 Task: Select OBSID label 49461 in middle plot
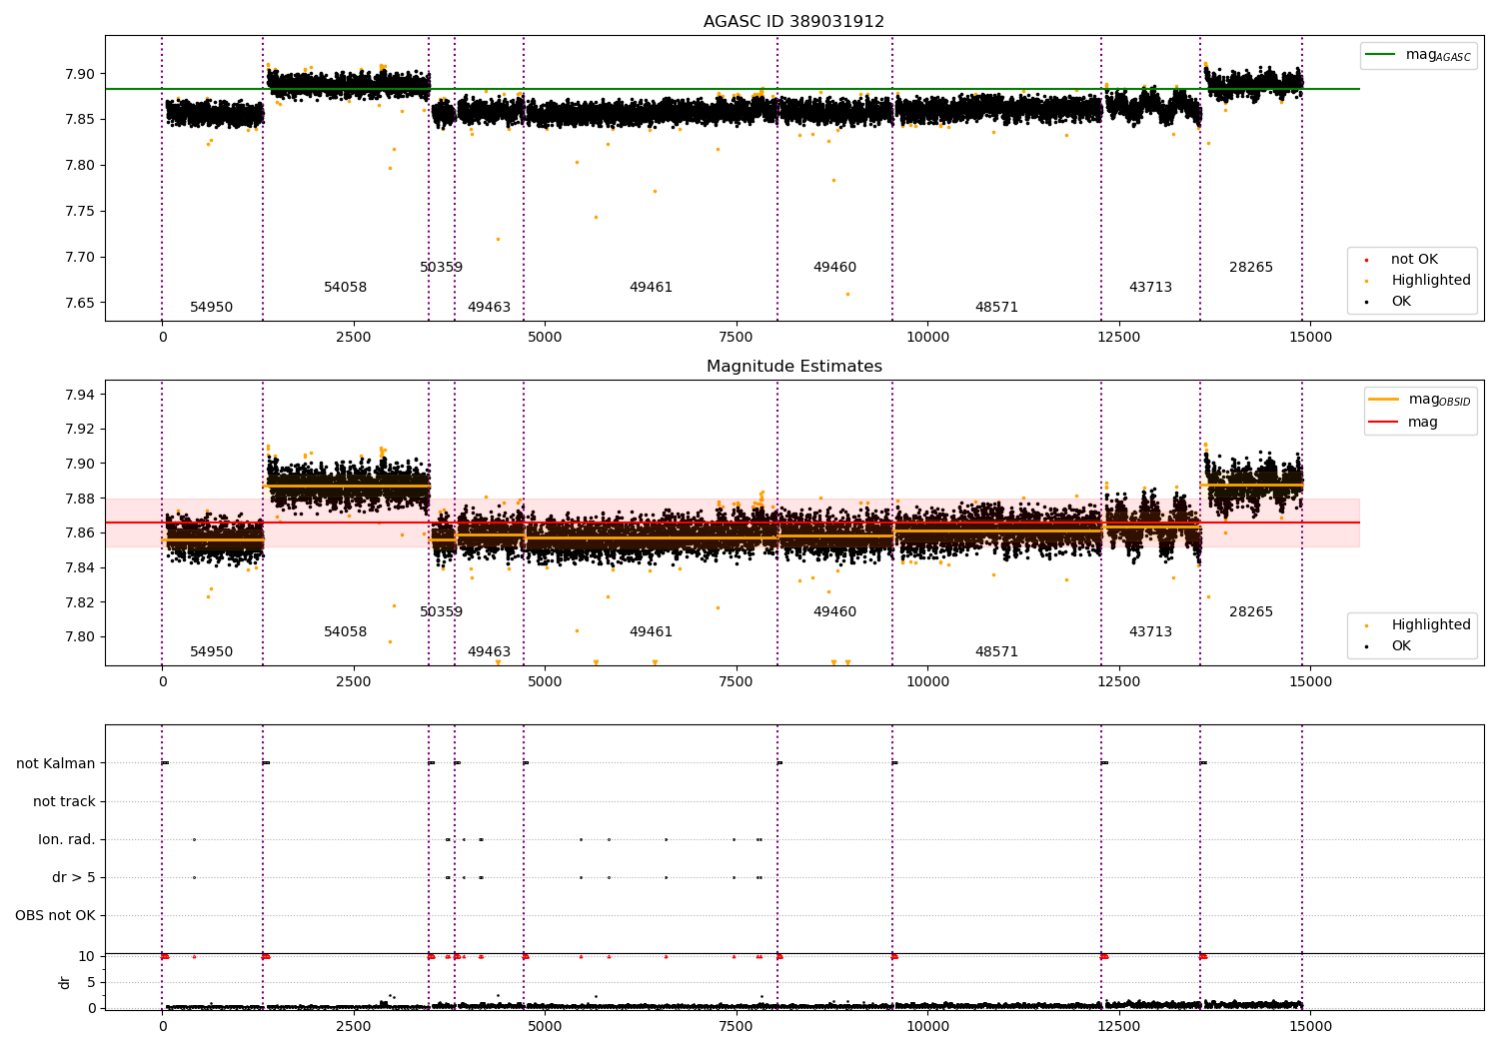[651, 631]
